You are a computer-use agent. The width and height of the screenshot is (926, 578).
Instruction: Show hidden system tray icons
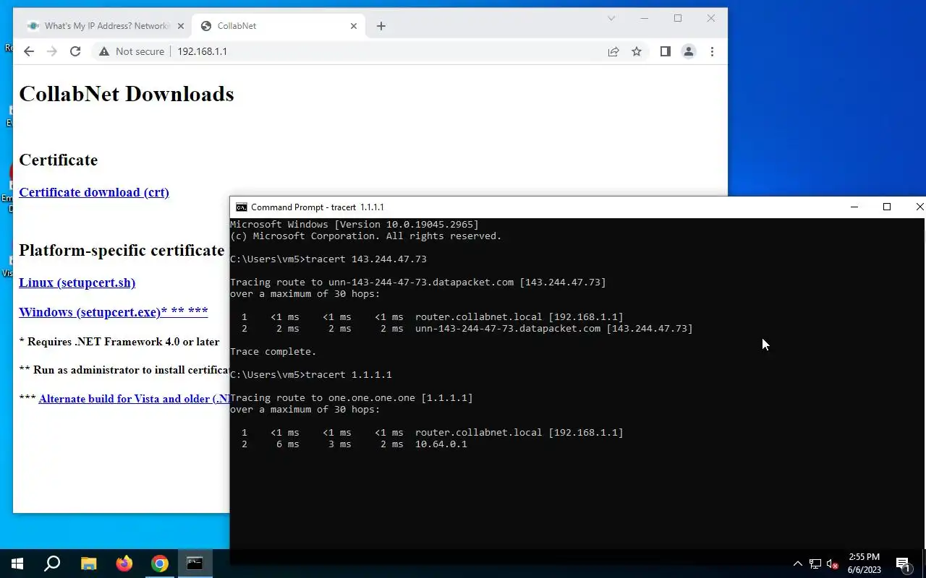pos(798,564)
